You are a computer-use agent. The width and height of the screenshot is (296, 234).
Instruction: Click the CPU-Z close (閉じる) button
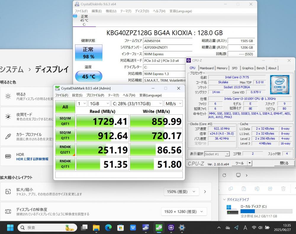pyautogui.click(x=284, y=163)
